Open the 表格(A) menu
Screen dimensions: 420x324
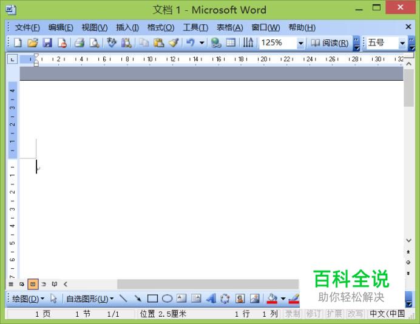click(x=229, y=27)
